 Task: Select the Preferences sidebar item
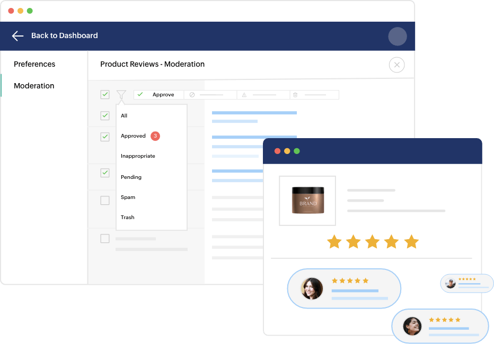(34, 64)
